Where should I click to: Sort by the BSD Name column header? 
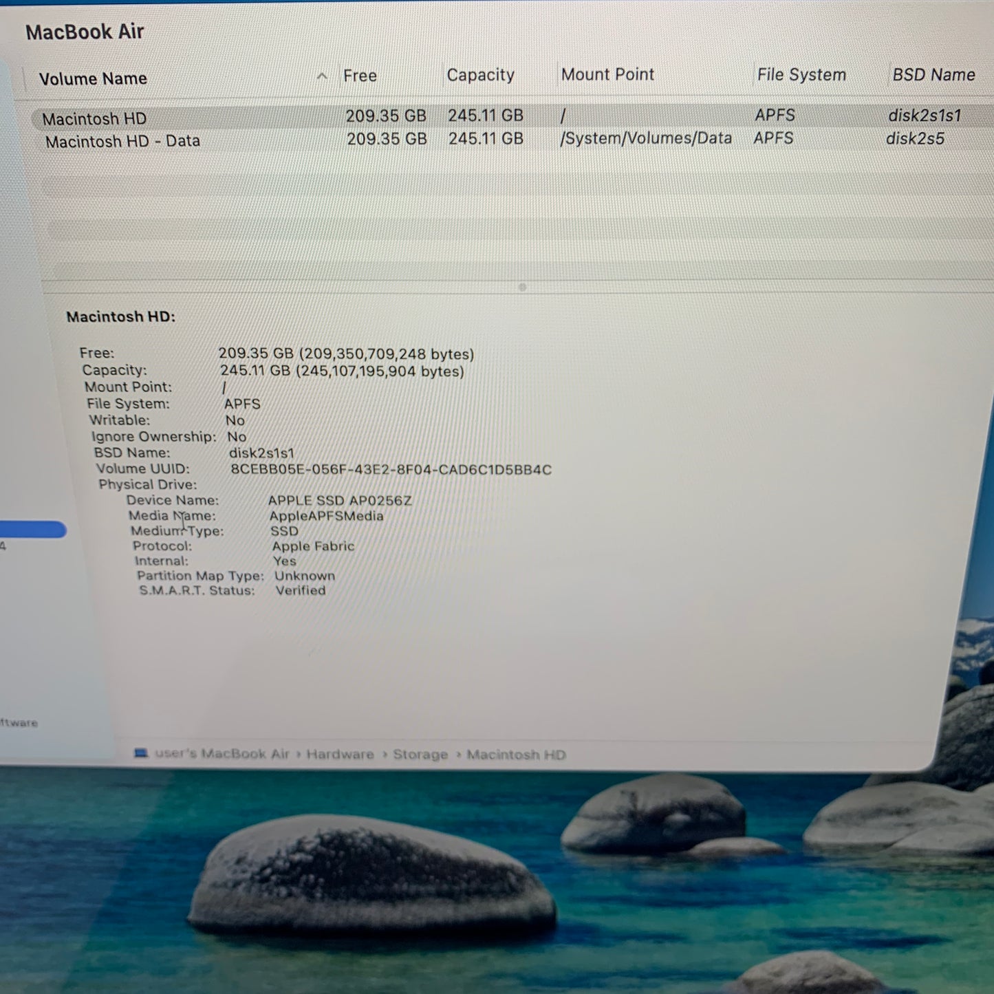click(x=933, y=74)
